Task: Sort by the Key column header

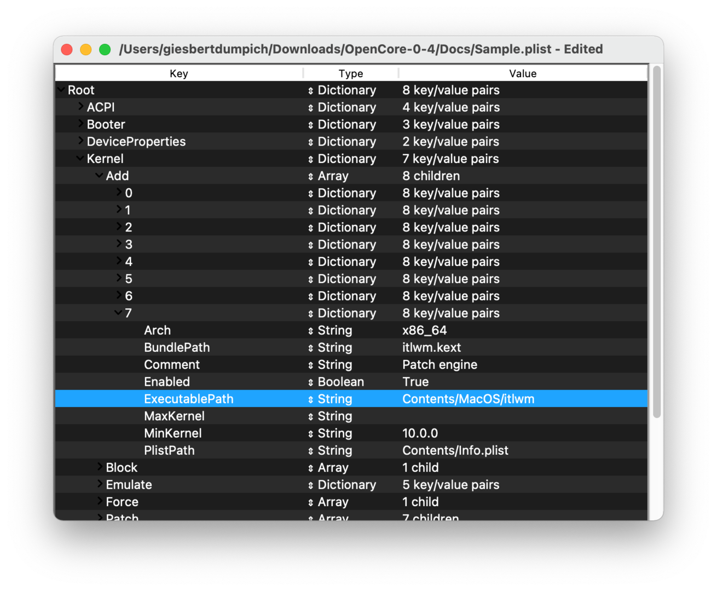Action: click(179, 73)
